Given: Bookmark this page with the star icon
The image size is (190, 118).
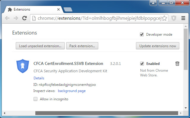Looking at the screenshot, I should [164, 18].
